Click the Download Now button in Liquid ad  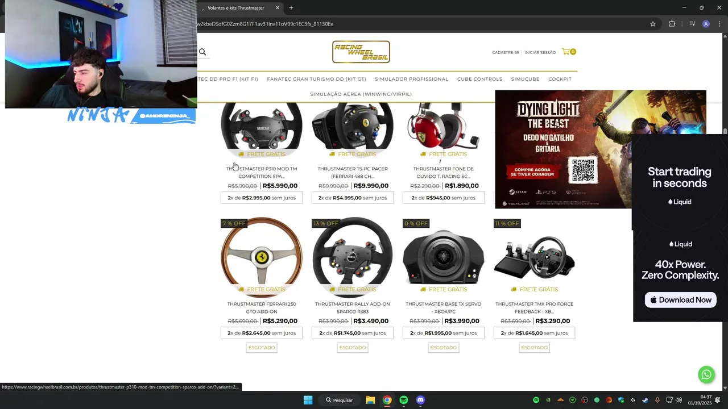coord(681,300)
